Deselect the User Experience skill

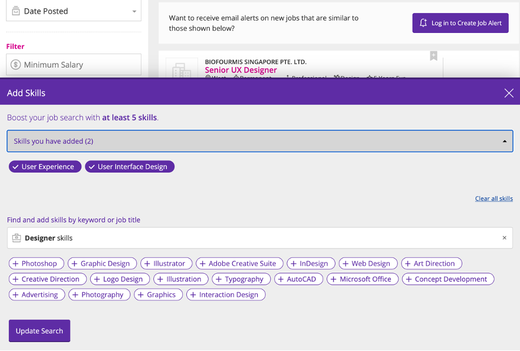coord(44,167)
